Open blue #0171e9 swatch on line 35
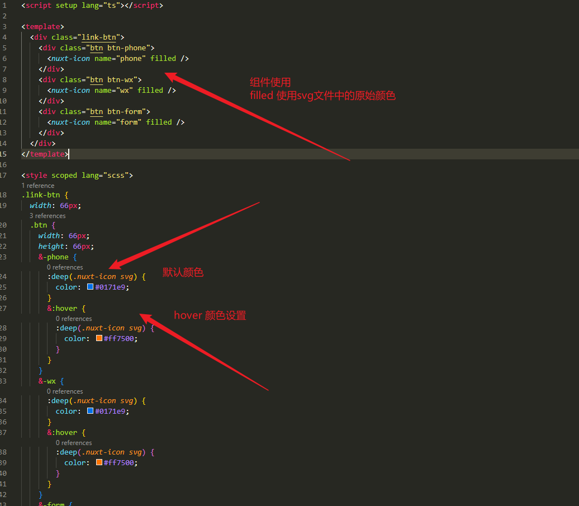 tap(90, 411)
